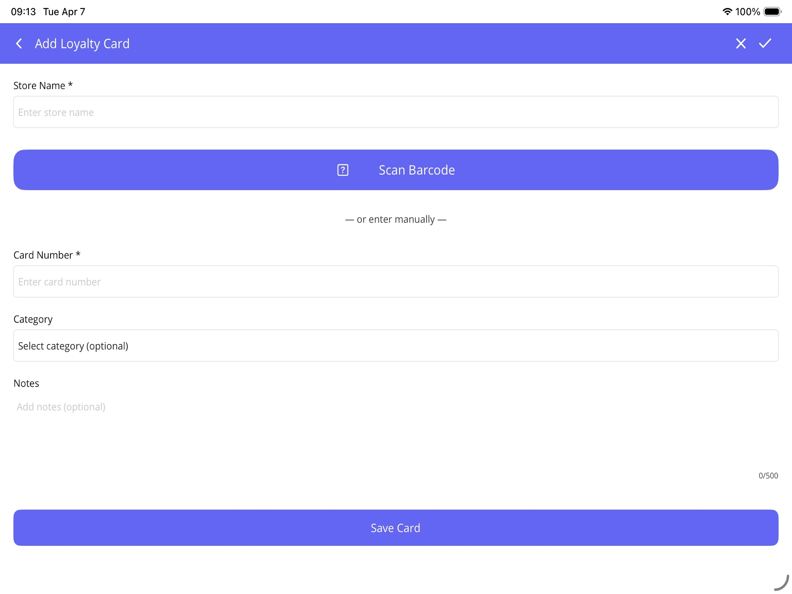Tap the barcode scanner icon
The image size is (792, 594).
coord(343,170)
